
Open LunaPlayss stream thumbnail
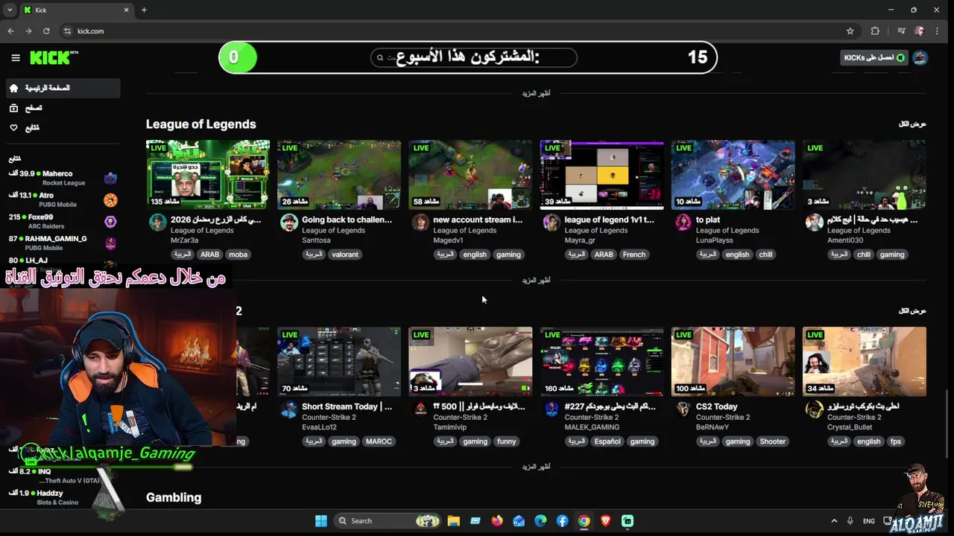[x=733, y=175]
